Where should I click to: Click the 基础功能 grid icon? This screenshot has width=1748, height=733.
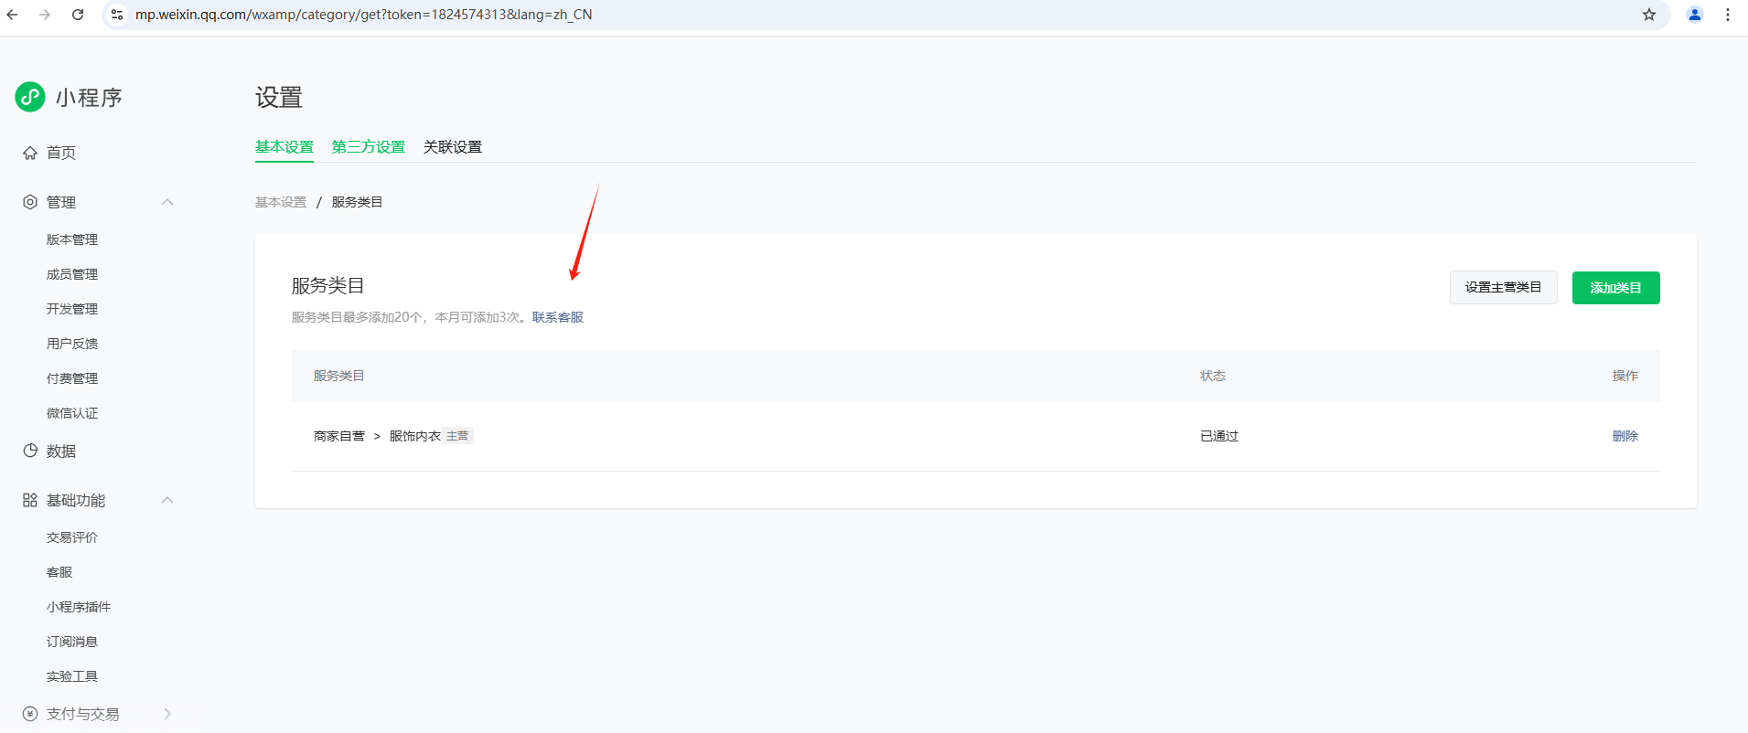(x=30, y=500)
